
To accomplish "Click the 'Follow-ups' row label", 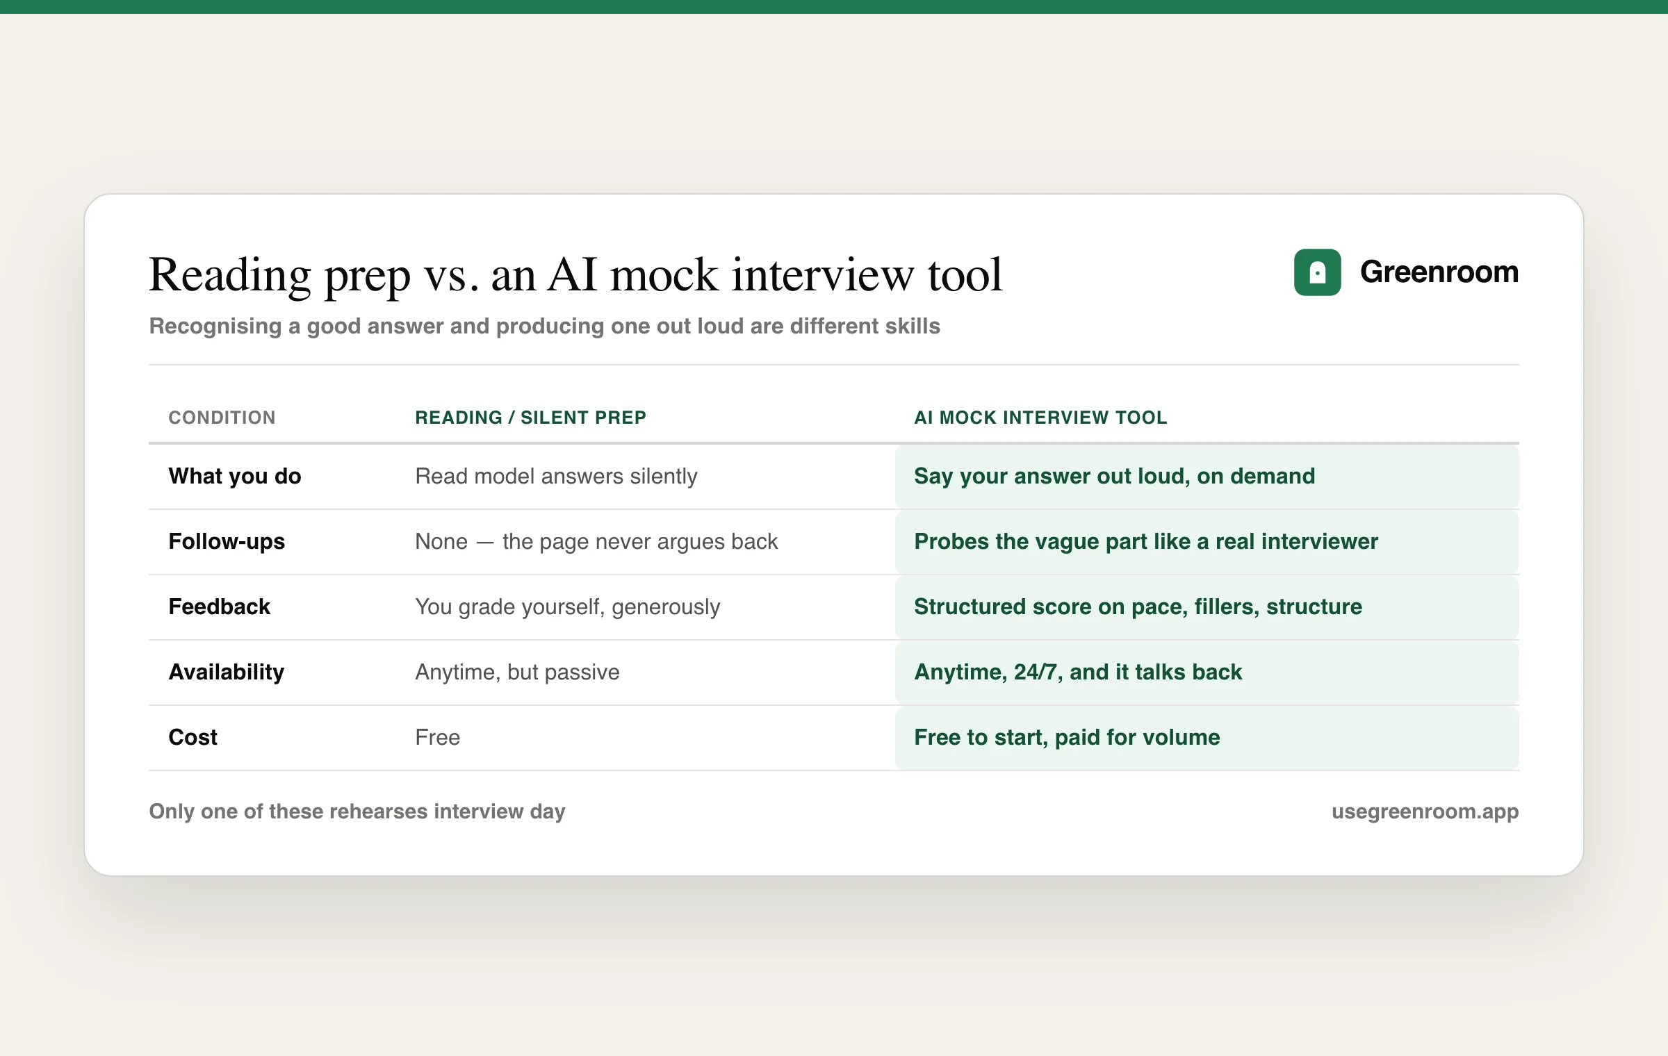I will pos(227,541).
